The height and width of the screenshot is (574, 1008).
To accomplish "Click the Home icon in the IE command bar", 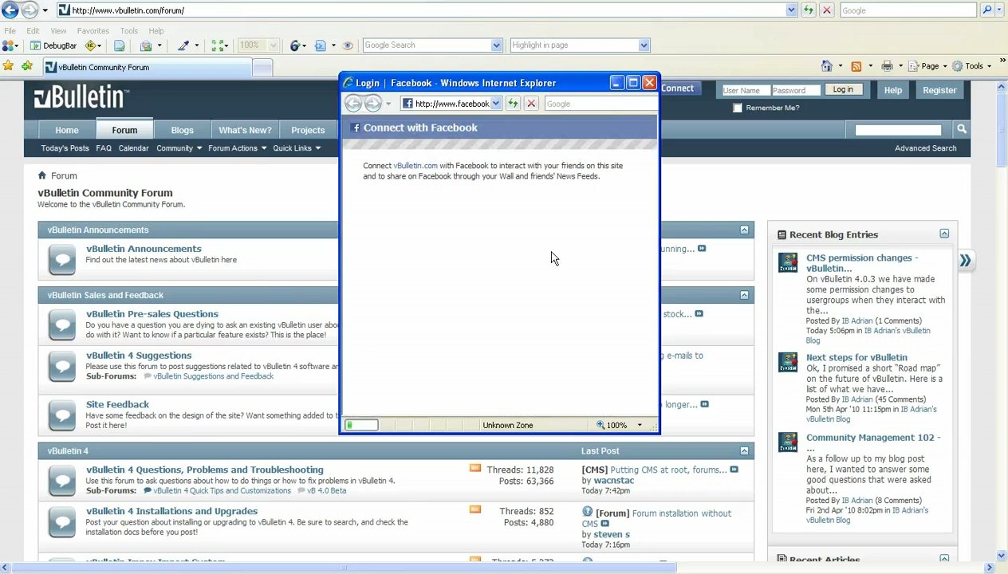I will 827,66.
